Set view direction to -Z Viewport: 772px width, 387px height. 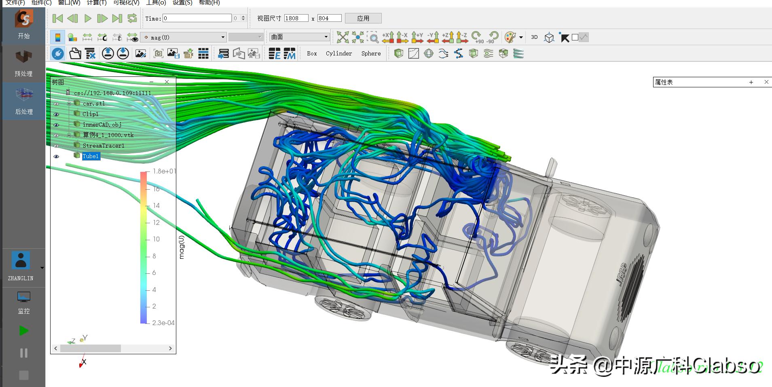462,37
